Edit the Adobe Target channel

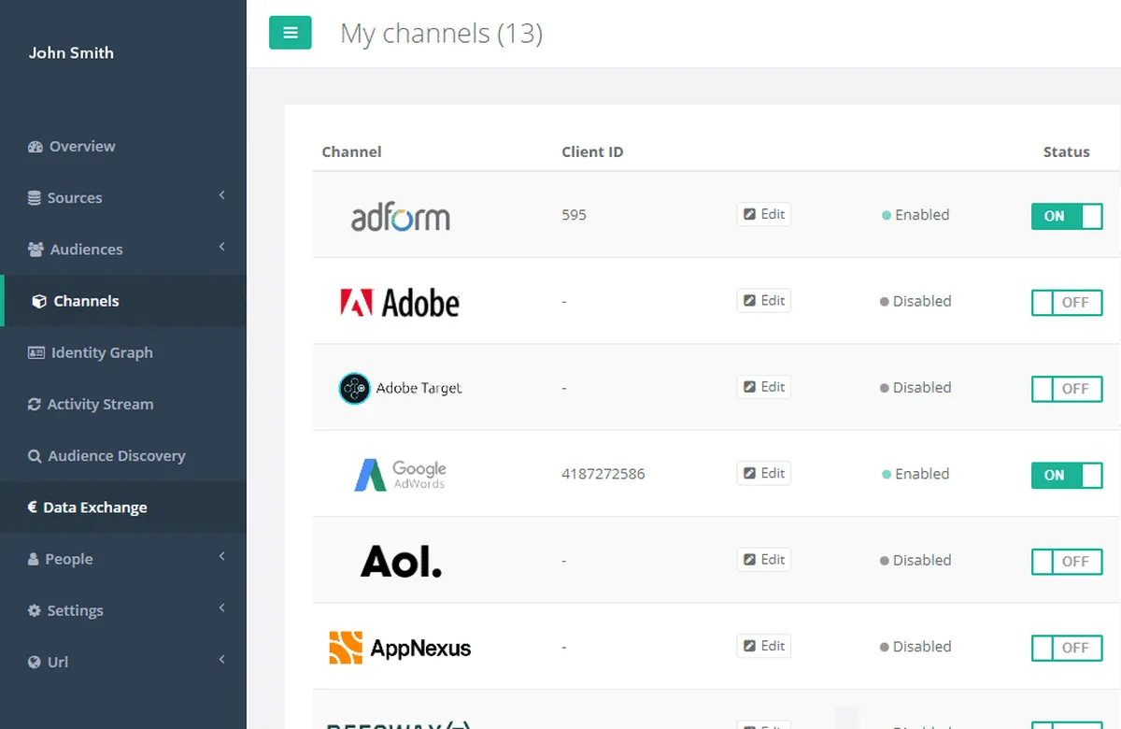coord(764,387)
